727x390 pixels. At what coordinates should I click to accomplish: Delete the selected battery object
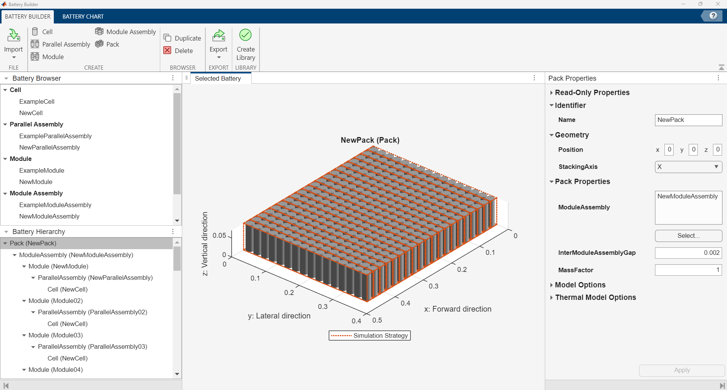pyautogui.click(x=178, y=51)
